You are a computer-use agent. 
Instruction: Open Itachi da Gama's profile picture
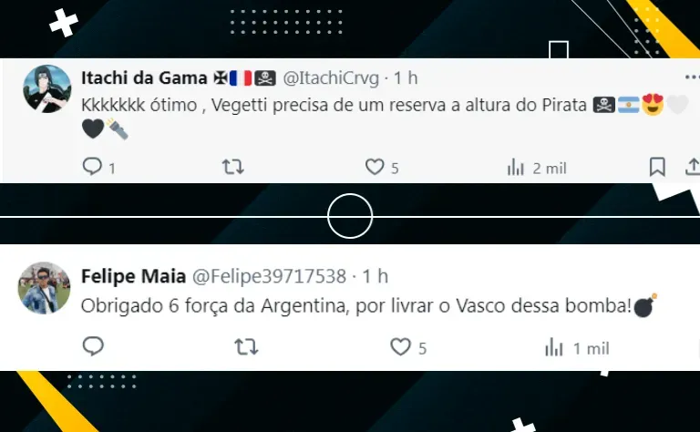46,88
